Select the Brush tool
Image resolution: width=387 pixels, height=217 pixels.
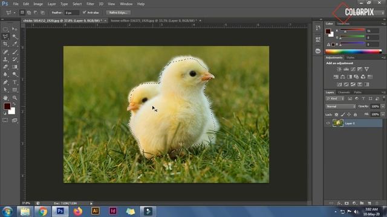click(x=15, y=52)
